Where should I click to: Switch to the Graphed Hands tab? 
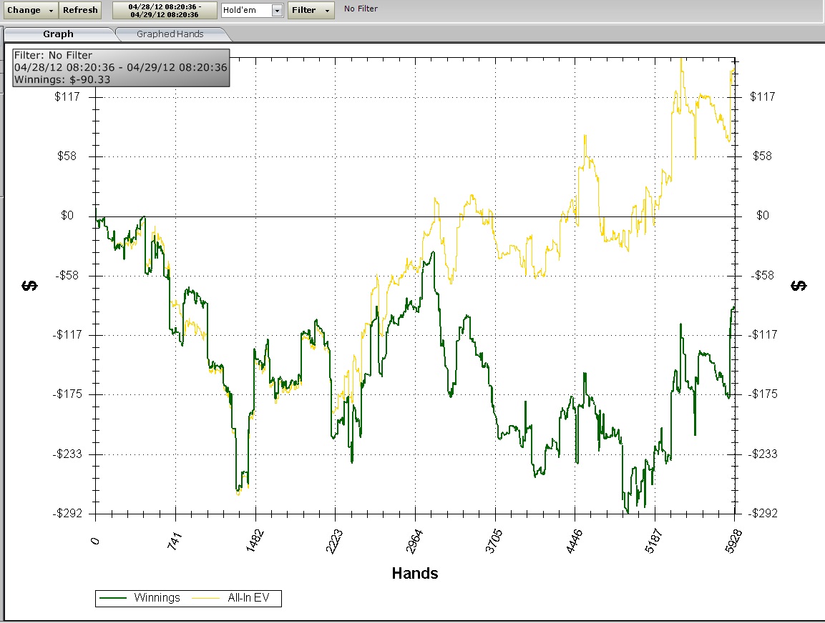(x=170, y=34)
